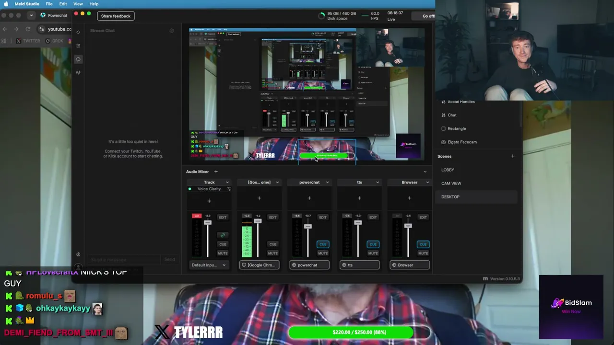This screenshot has height=345, width=614.
Task: Mute the Browser channel
Action: (423, 253)
